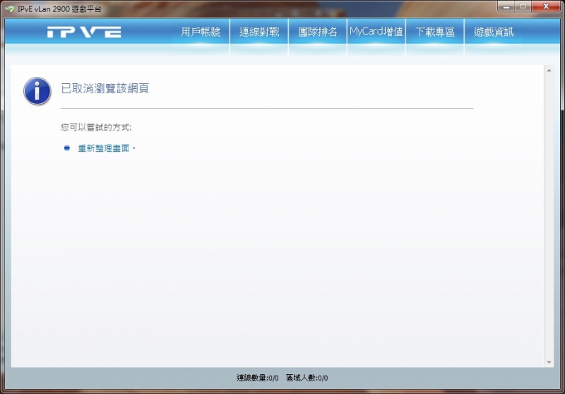The height and width of the screenshot is (394, 565).
Task: Click the 重新整理畫面 link
Action: point(104,148)
